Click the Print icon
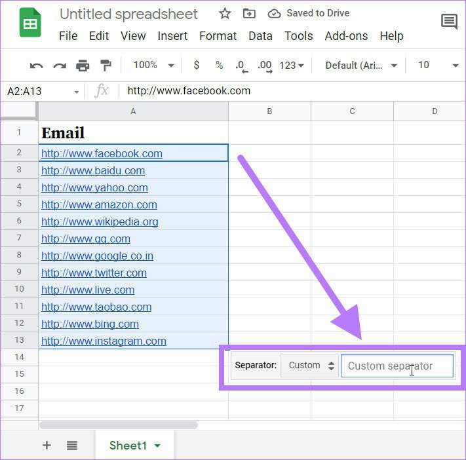This screenshot has width=466, height=460. click(83, 66)
